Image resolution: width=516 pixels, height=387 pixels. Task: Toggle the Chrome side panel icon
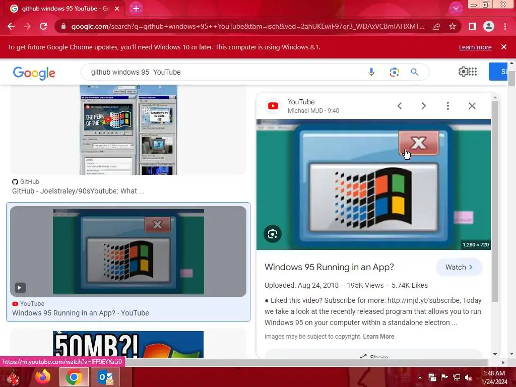[x=473, y=26]
